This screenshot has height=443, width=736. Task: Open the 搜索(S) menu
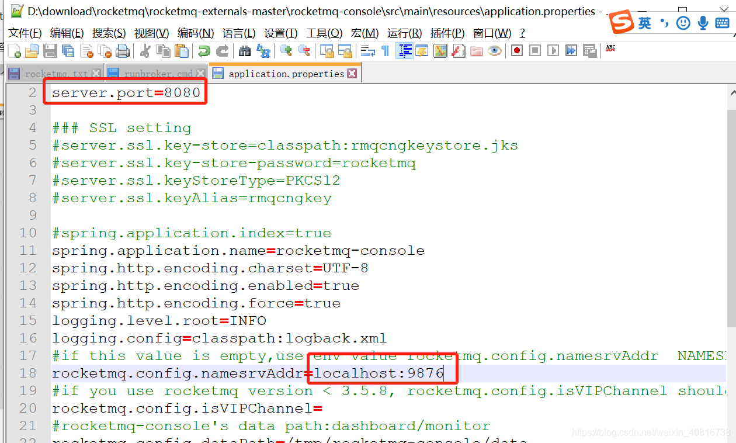click(x=109, y=33)
